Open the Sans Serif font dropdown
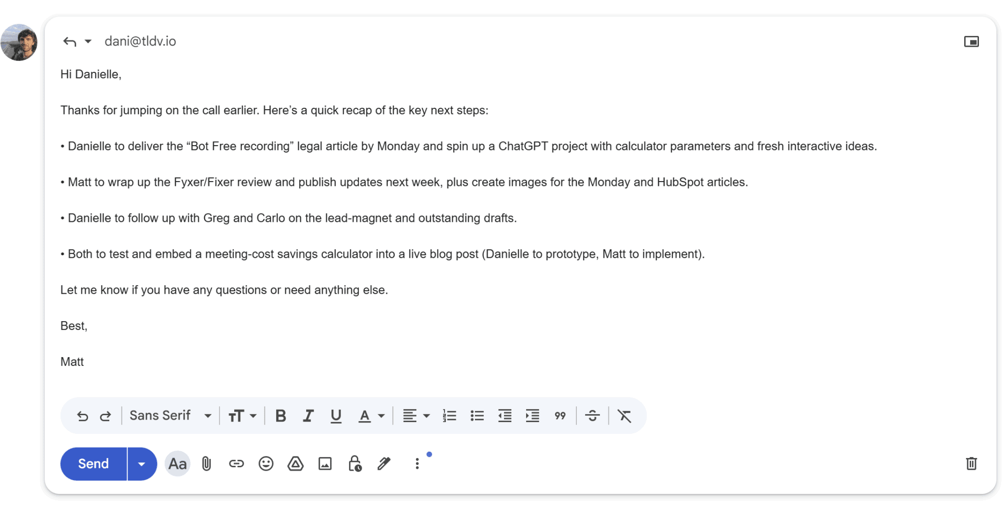This screenshot has height=517, width=1008. pyautogui.click(x=170, y=415)
